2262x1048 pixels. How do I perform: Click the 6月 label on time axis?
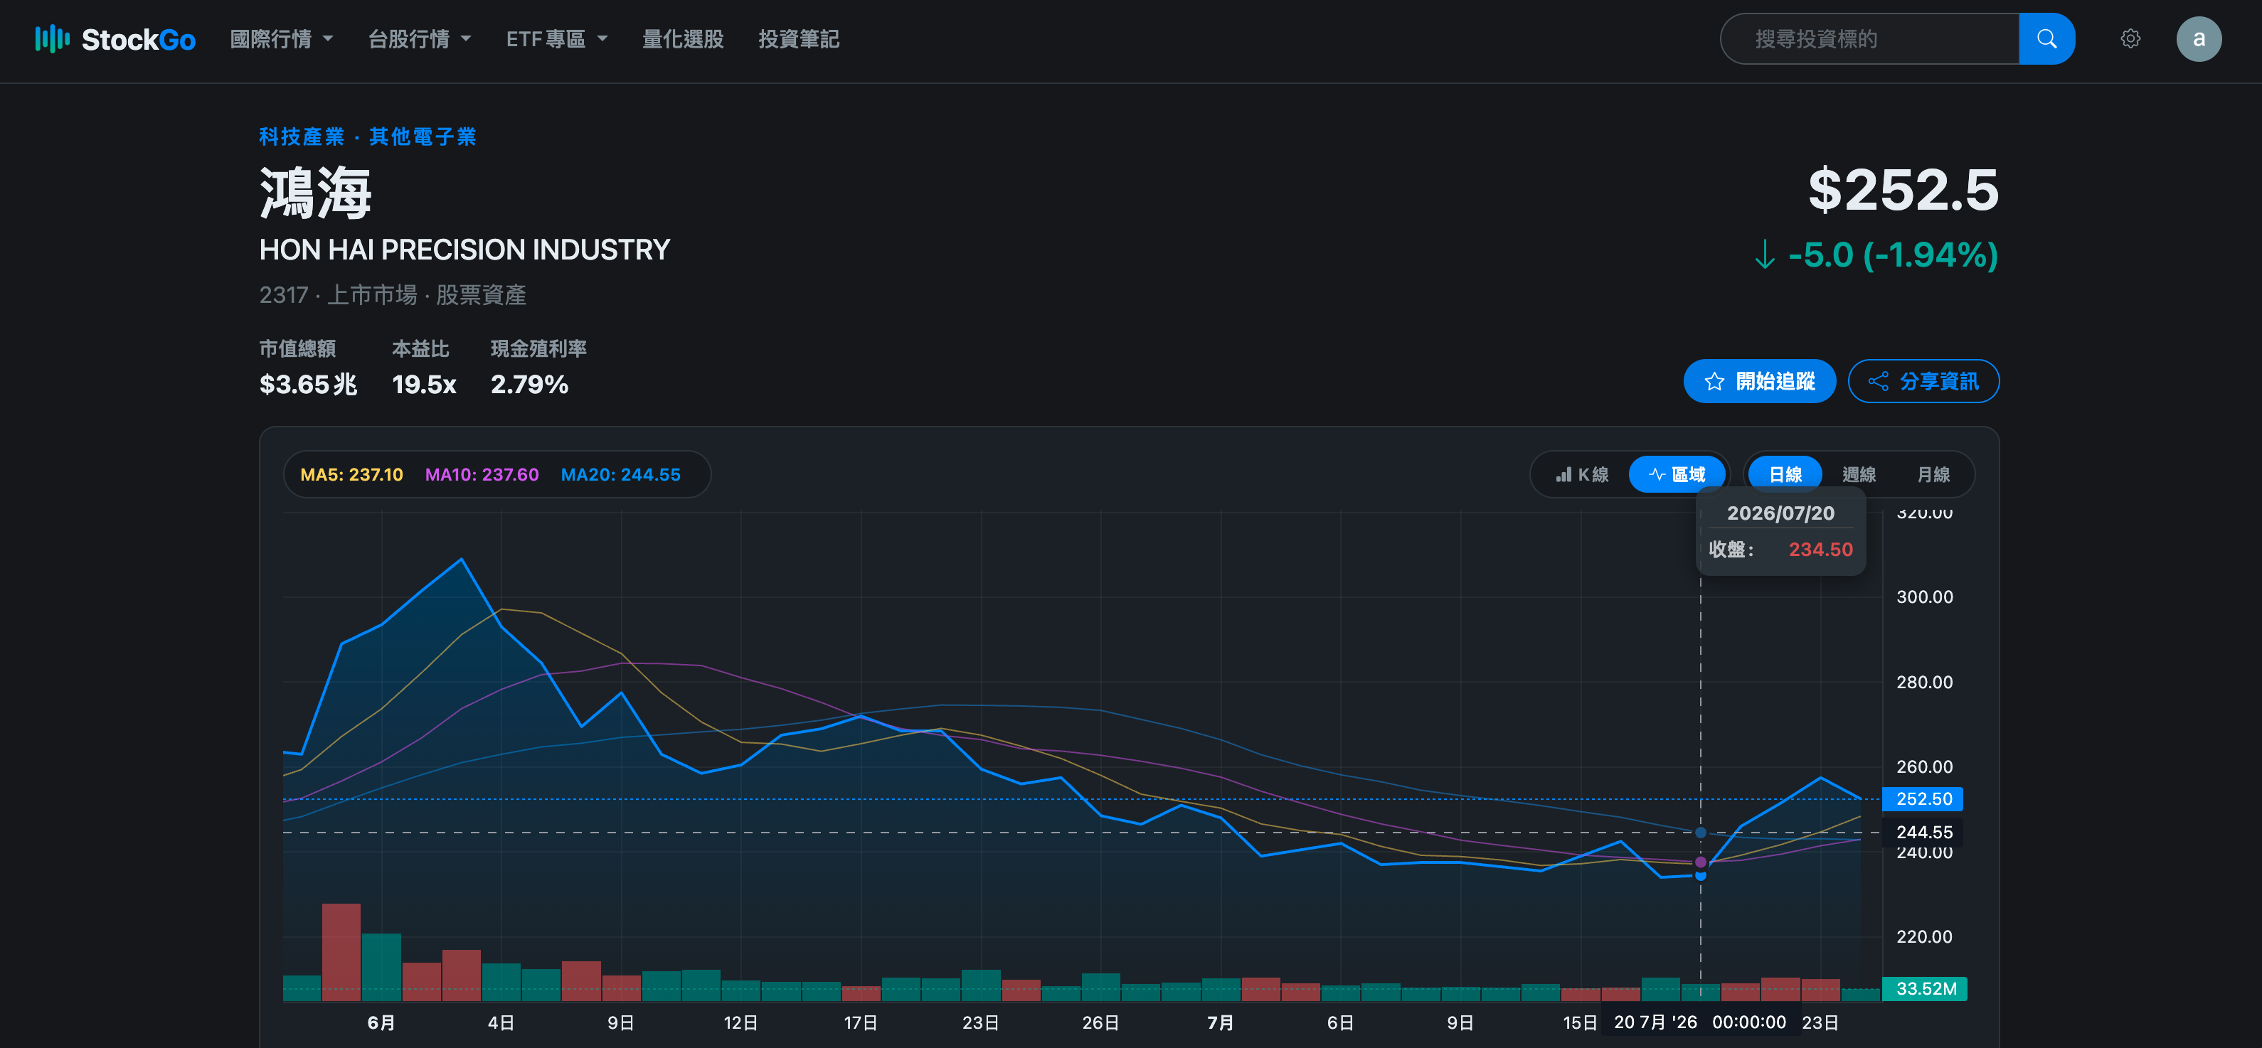point(381,1023)
